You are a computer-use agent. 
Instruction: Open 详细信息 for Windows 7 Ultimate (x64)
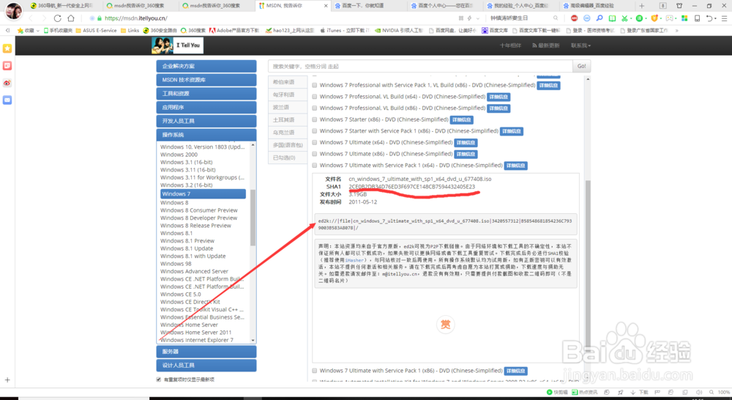click(466, 143)
